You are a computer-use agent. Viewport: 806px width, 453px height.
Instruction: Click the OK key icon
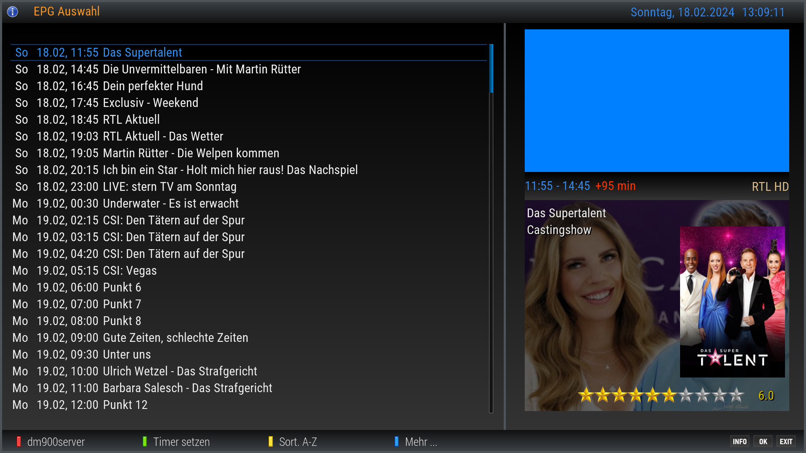point(763,442)
